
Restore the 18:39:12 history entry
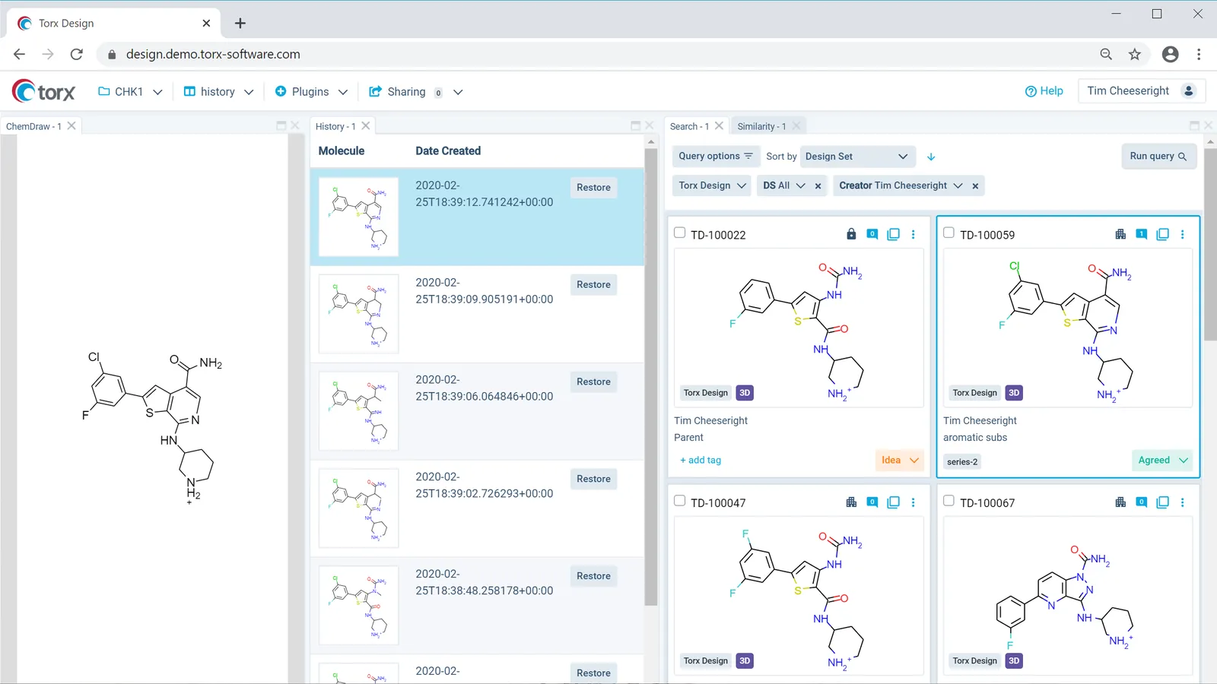pyautogui.click(x=593, y=188)
